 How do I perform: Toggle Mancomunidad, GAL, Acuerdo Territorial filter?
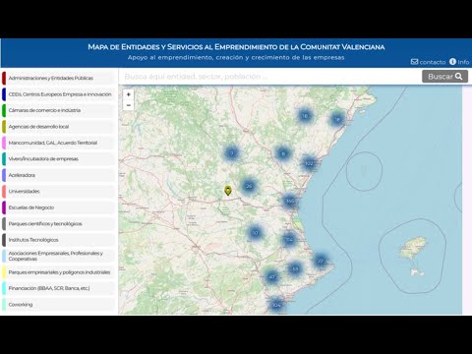click(x=58, y=143)
